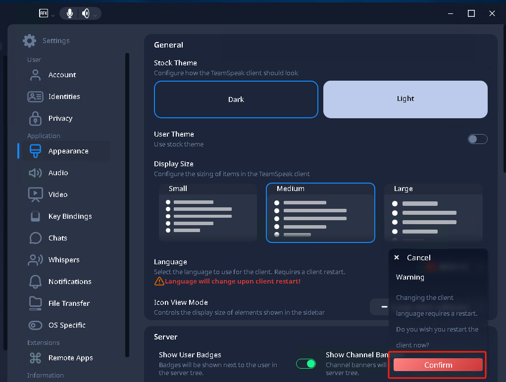Mute the microphone in top bar
This screenshot has width=506, height=382.
click(x=70, y=13)
